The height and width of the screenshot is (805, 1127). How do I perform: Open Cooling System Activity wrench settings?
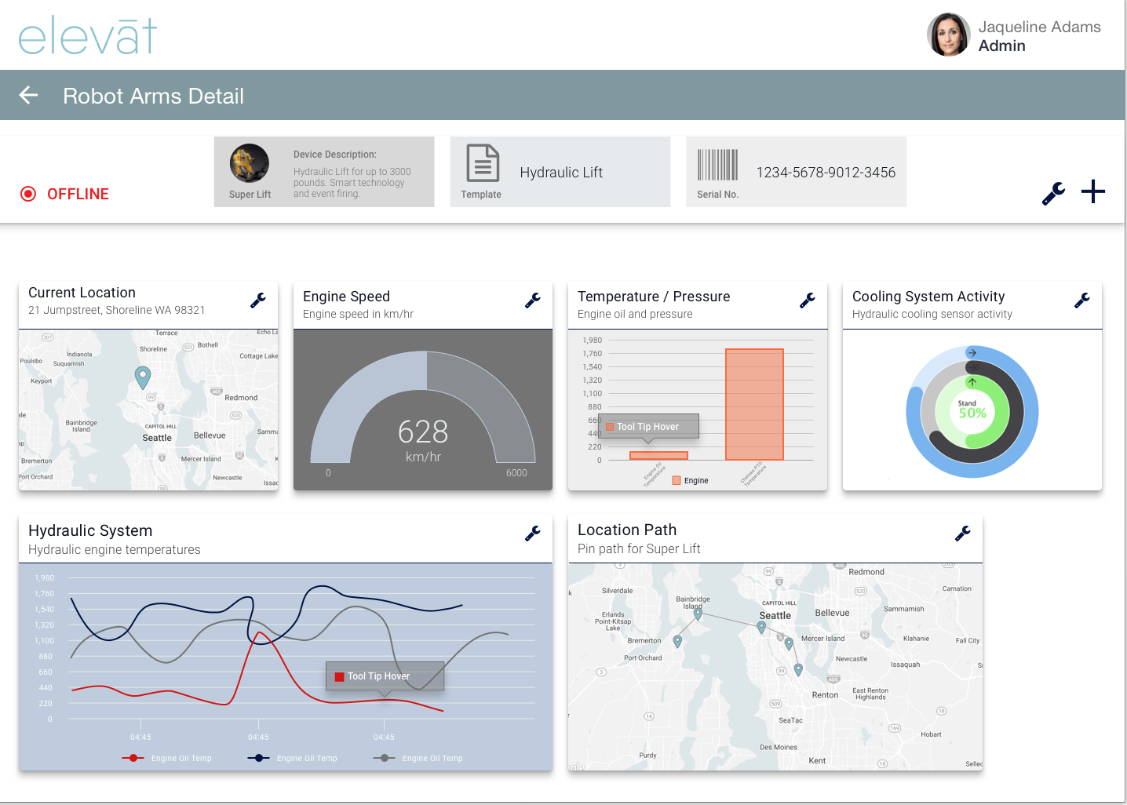point(1082,301)
